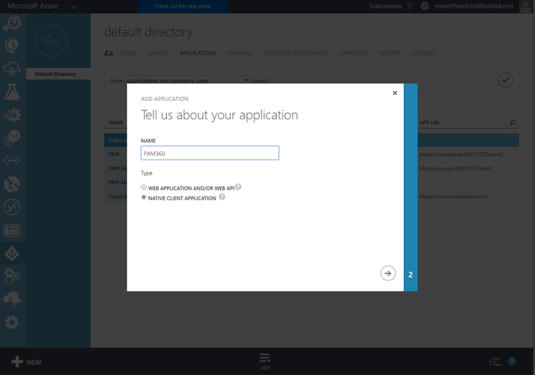Image resolution: width=535 pixels, height=375 pixels.
Task: Click the NEW button in bottom bar
Action: click(26, 362)
